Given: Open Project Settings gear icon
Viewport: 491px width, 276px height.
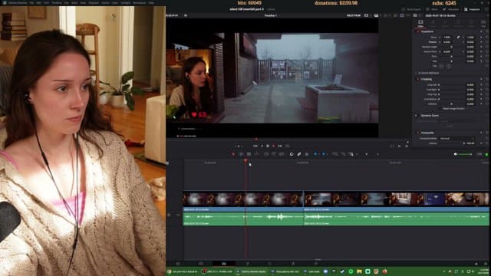Looking at the screenshot, I should [x=485, y=264].
